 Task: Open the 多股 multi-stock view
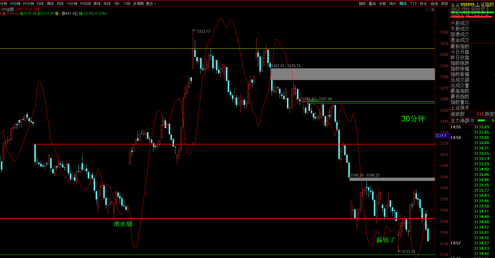pos(382,4)
